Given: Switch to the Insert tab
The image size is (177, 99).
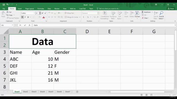Looking at the screenshot, I should (20, 9).
